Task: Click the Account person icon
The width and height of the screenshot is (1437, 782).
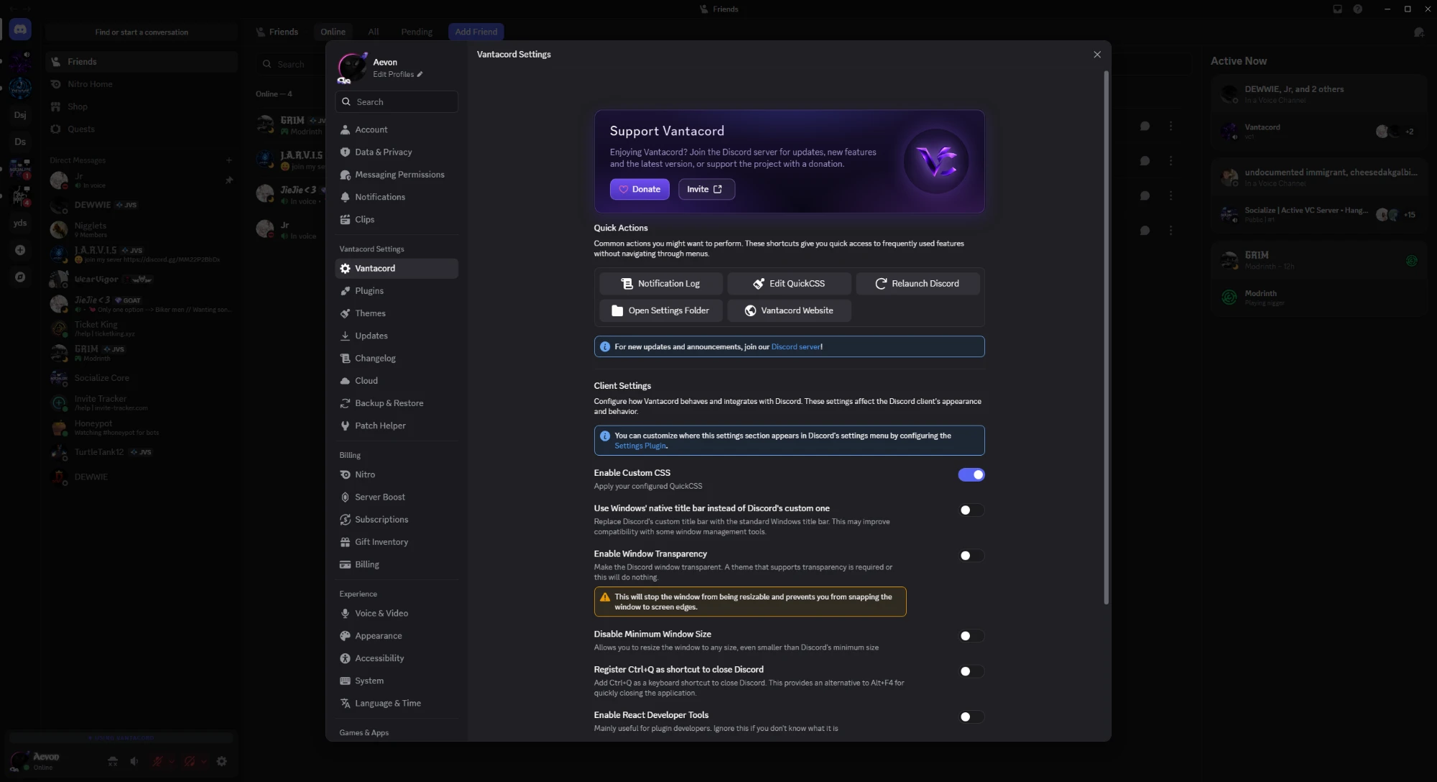Action: point(345,130)
